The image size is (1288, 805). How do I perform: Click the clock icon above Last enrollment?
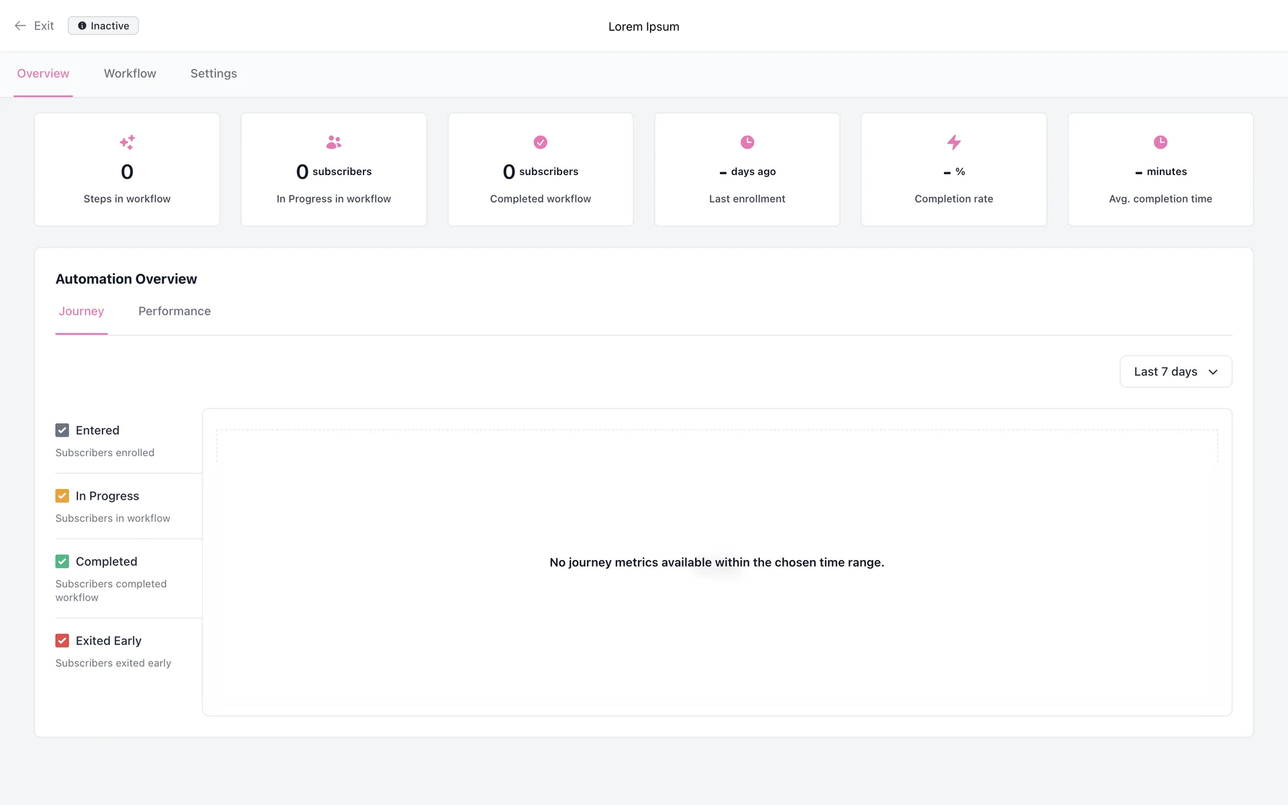tap(747, 142)
